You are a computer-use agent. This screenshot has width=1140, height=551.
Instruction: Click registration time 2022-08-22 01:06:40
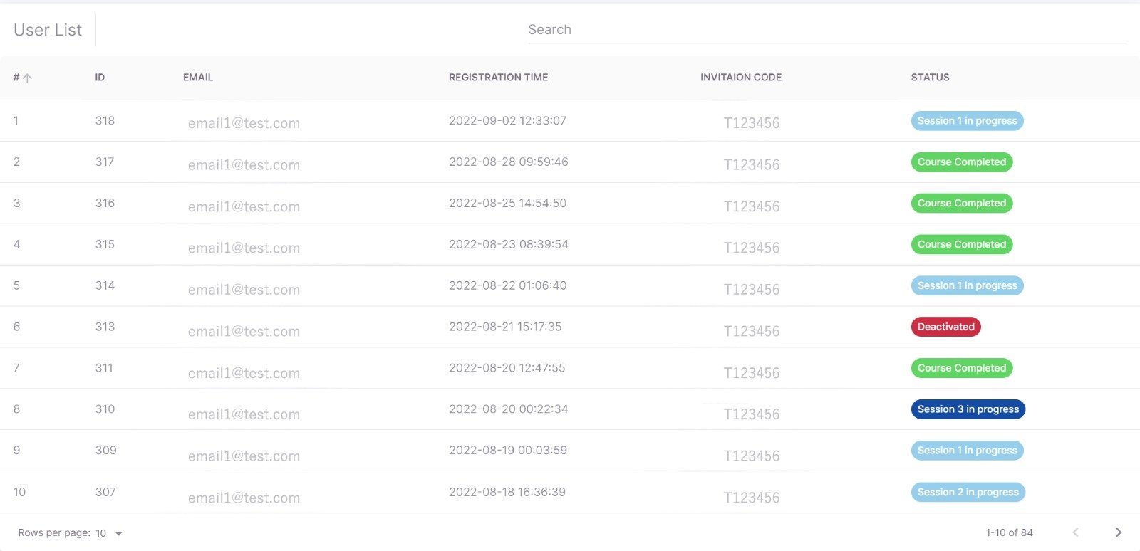click(507, 285)
